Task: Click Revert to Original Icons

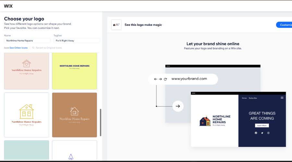Action: [49, 48]
